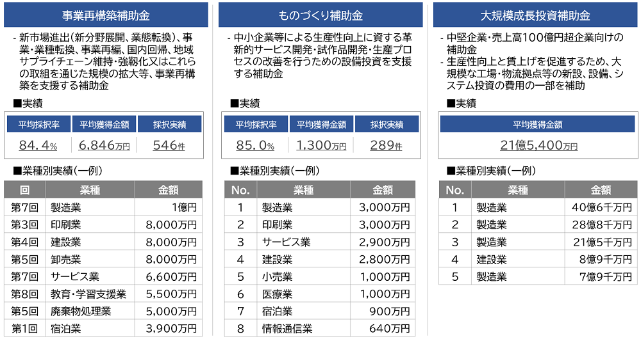Click 8,000万円 in the 印刷業 row

pos(169,225)
